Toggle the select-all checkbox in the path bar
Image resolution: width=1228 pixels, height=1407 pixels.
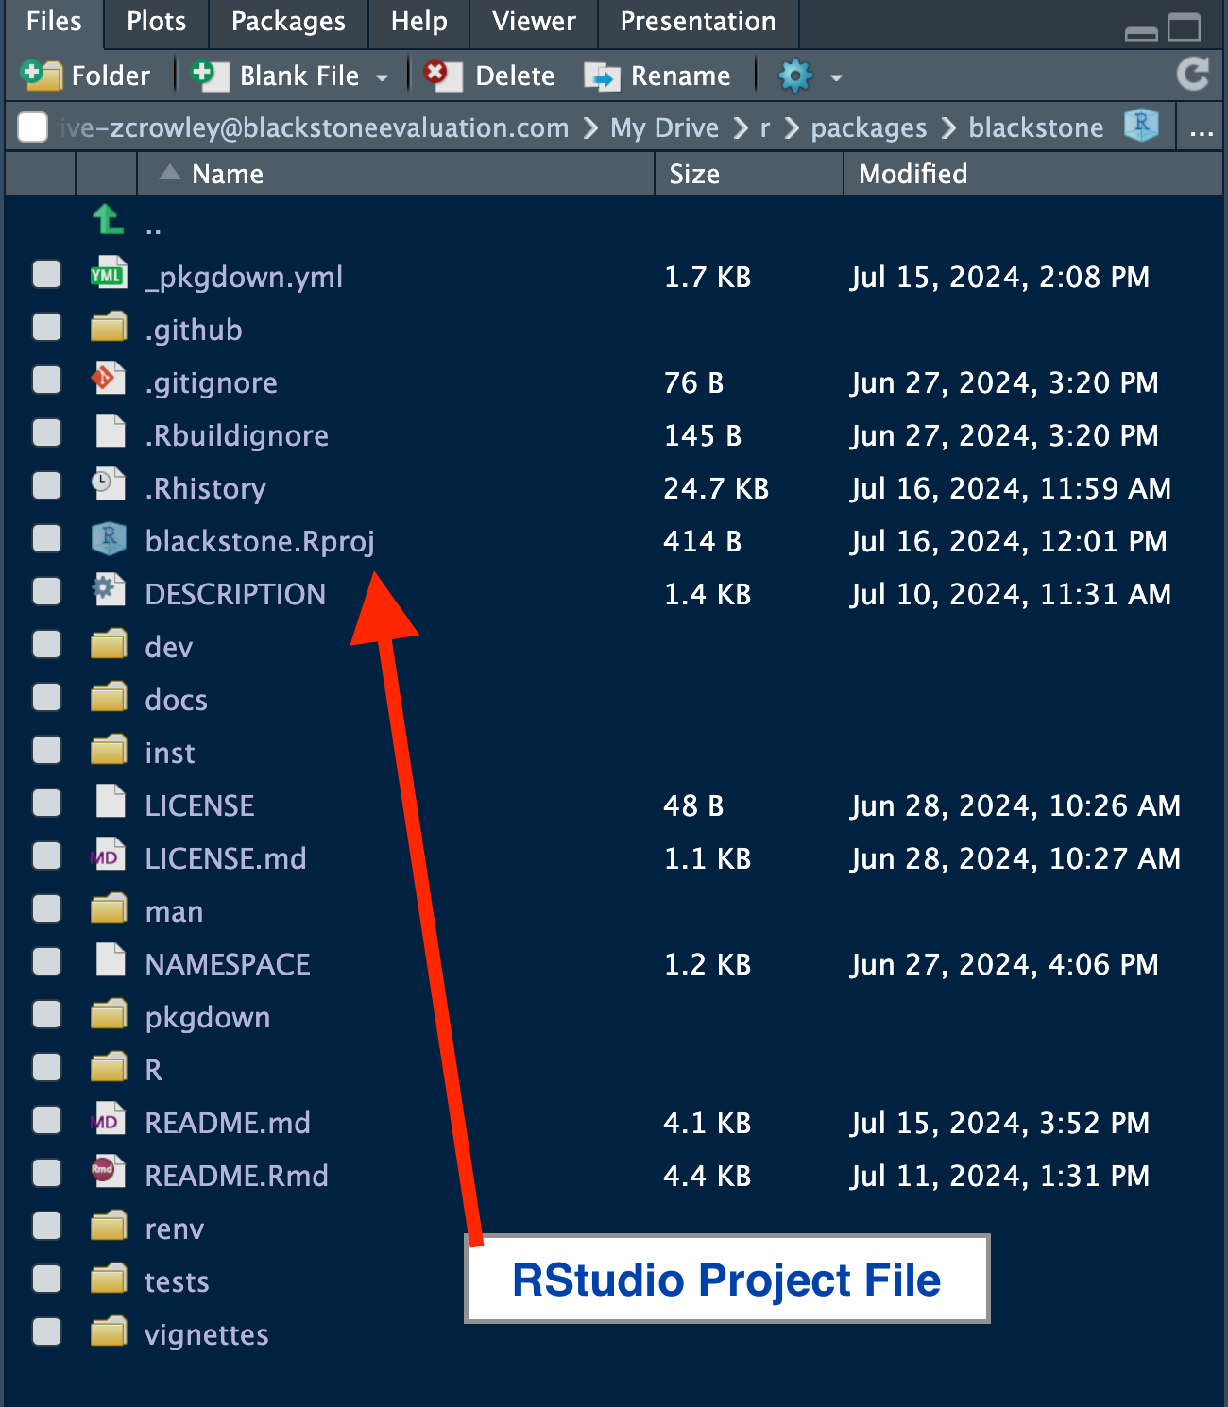(x=31, y=127)
